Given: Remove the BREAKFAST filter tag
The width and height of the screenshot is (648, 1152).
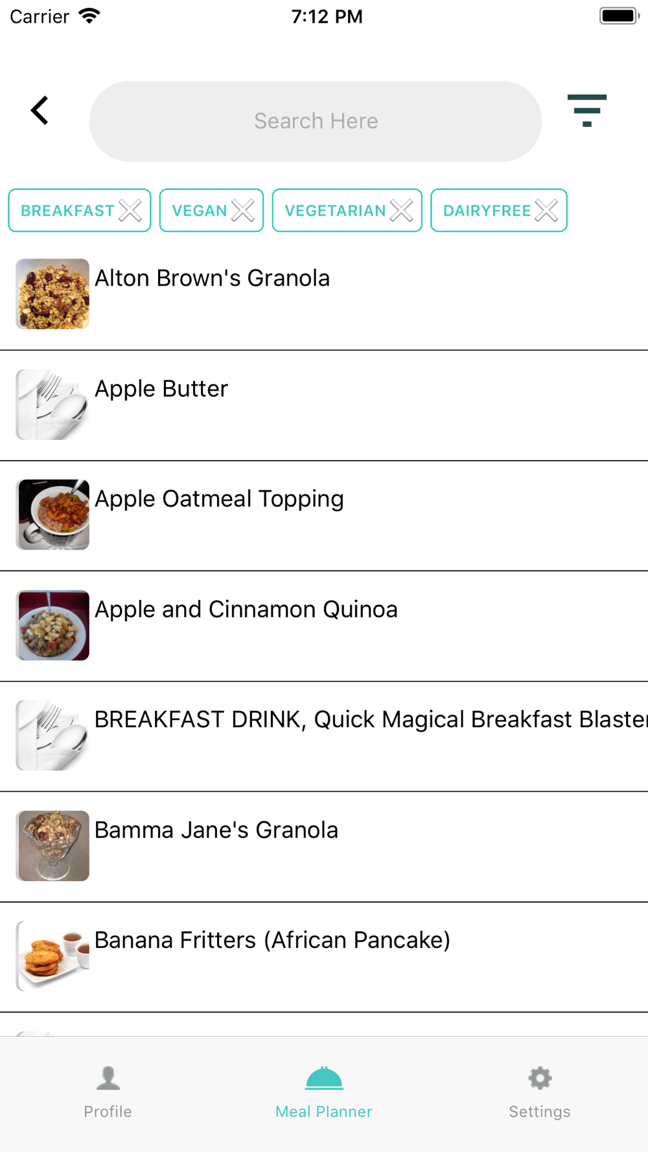Looking at the screenshot, I should point(130,211).
